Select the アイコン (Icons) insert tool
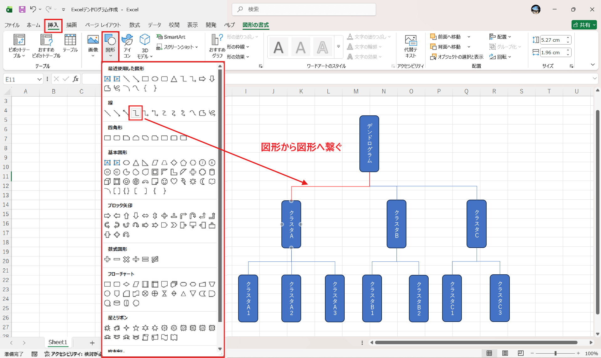The height and width of the screenshot is (358, 601). (127, 46)
